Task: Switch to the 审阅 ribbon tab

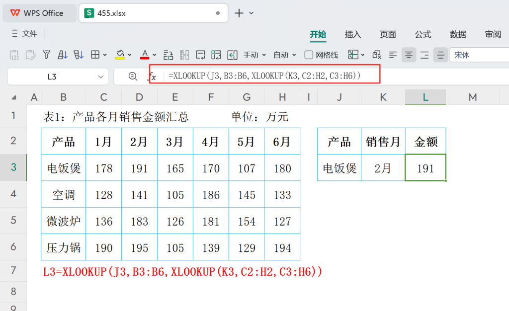Action: point(493,34)
